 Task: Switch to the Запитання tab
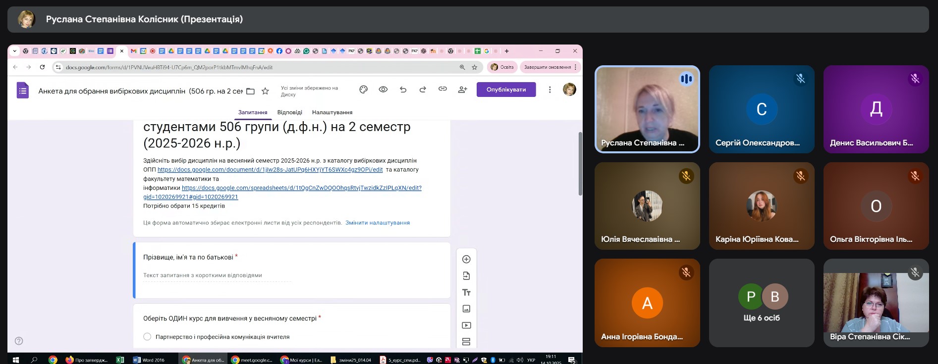tap(253, 112)
